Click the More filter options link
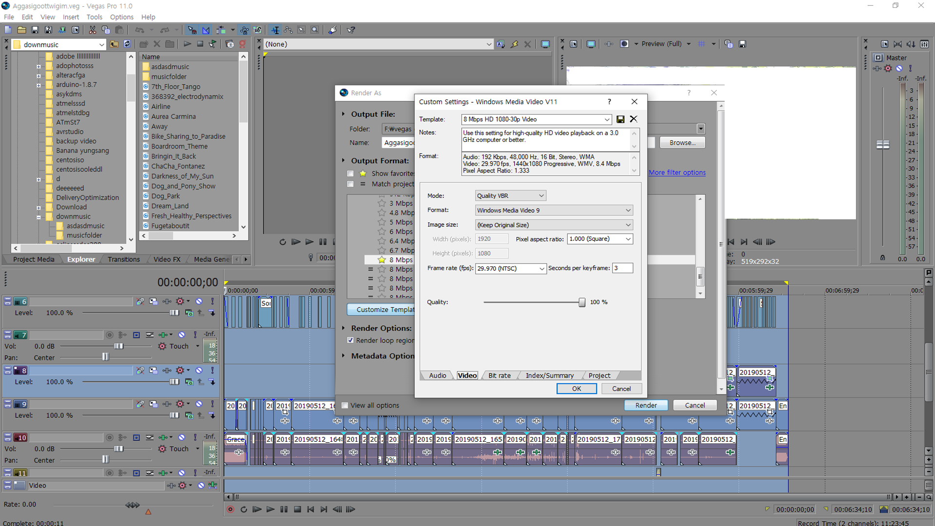This screenshot has width=935, height=526. 677,172
